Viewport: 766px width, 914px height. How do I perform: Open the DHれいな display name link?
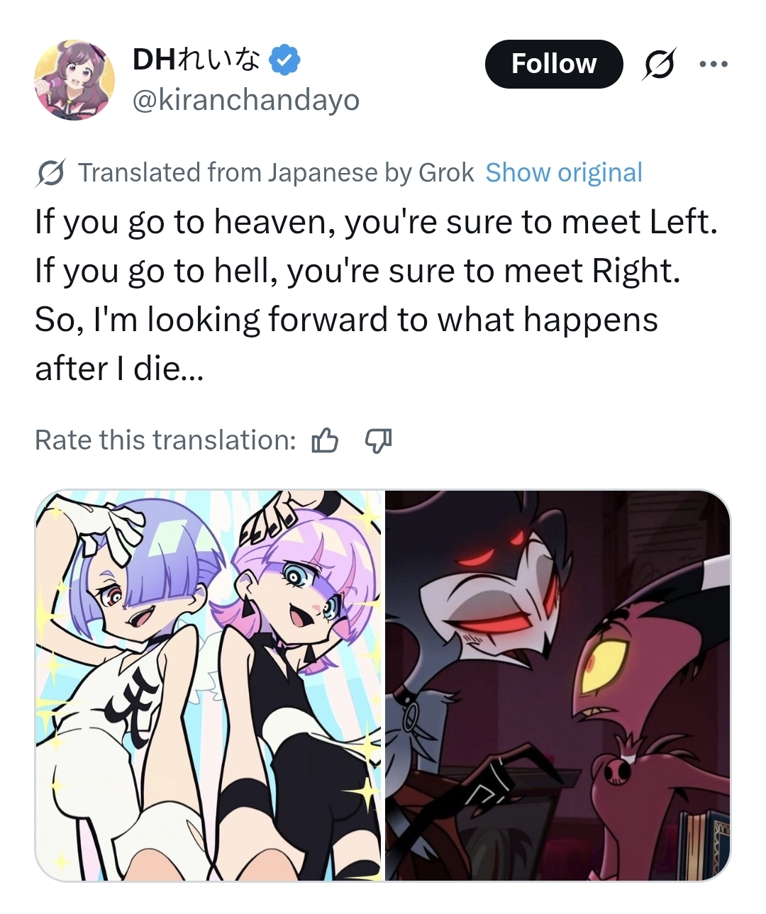coord(196,61)
